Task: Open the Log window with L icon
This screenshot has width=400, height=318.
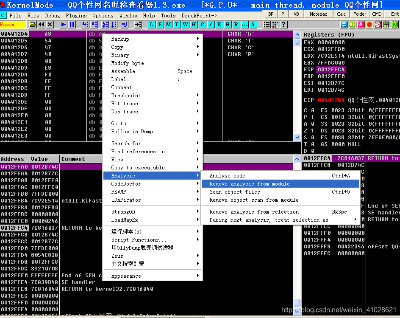Action: (x=152, y=25)
